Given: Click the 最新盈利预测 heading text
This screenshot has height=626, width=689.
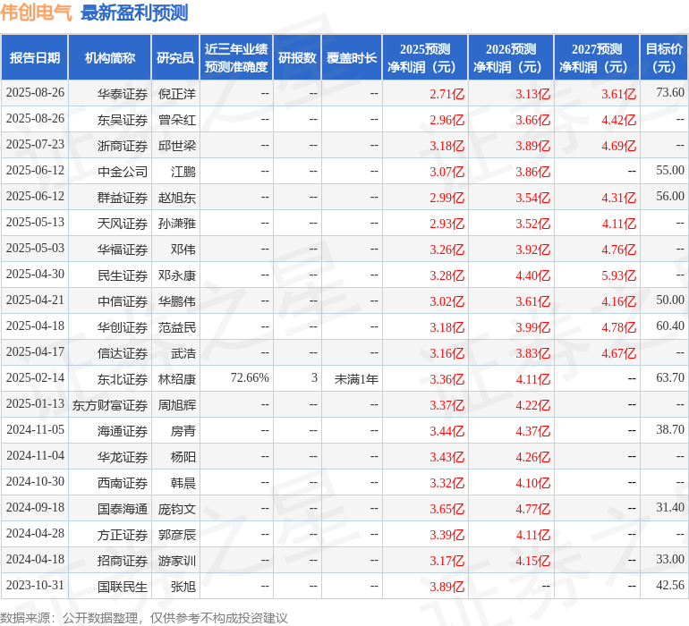Looking at the screenshot, I should click(134, 13).
